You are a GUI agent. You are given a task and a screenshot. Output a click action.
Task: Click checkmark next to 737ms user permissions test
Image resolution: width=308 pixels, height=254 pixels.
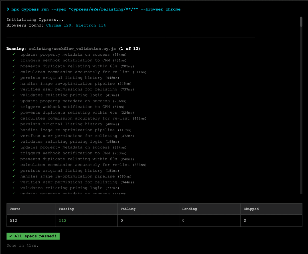point(13,89)
